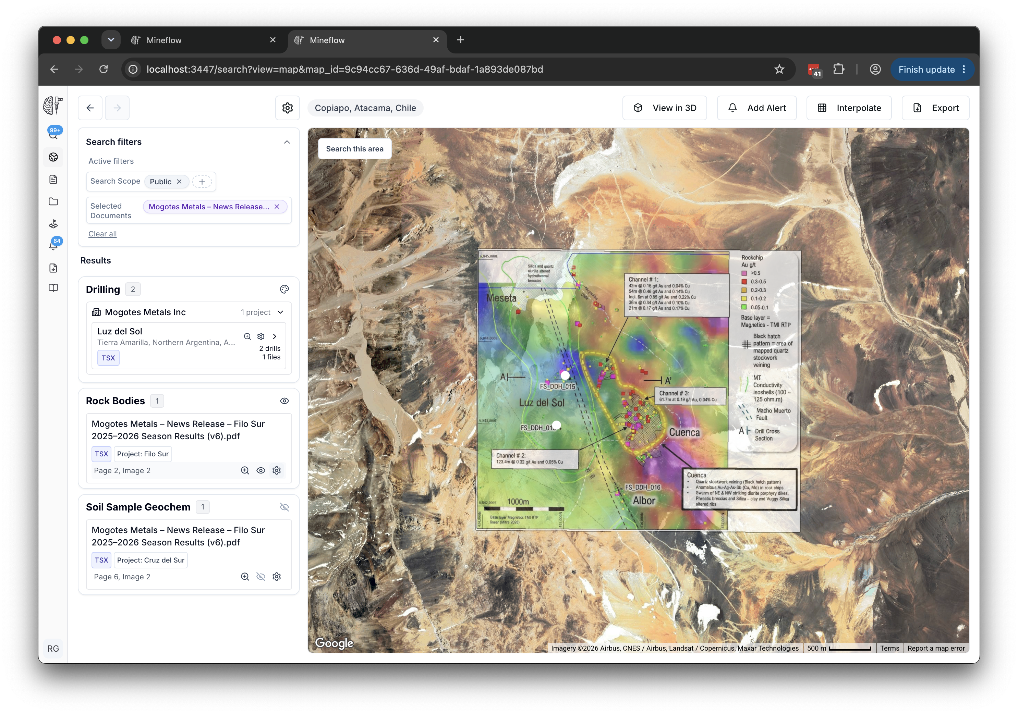Open the search icon with 99+ badge
Image resolution: width=1018 pixels, height=714 pixels.
[x=53, y=134]
